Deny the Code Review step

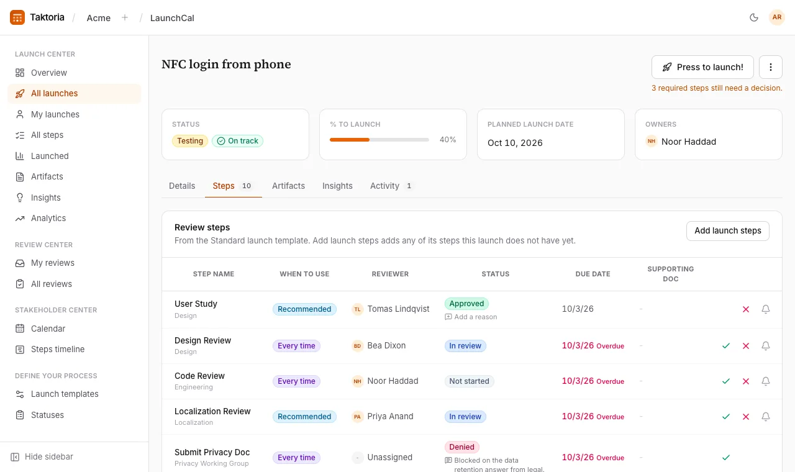746,381
